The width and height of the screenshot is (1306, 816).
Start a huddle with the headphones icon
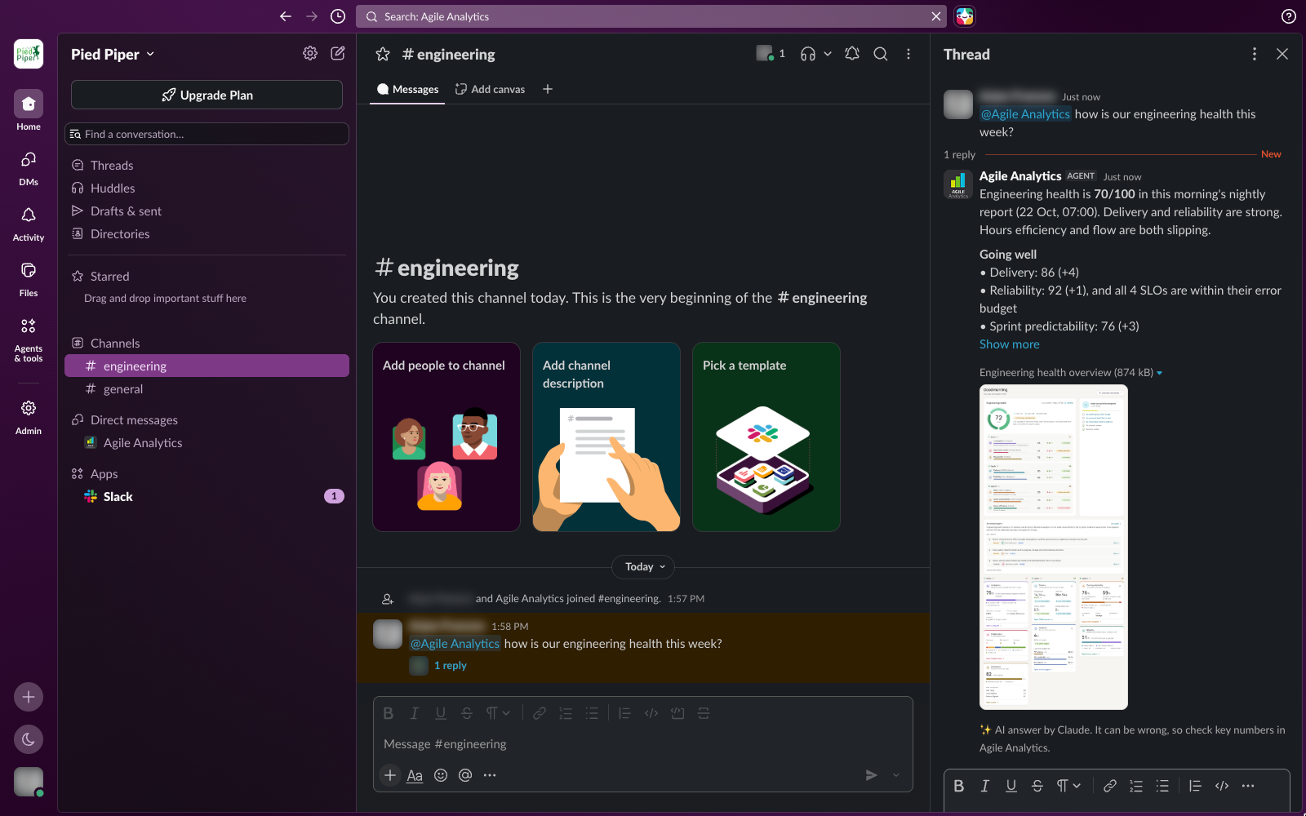click(808, 54)
